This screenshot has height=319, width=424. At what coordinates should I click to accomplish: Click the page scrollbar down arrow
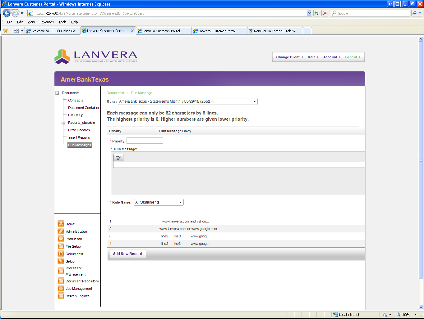pos(421,308)
